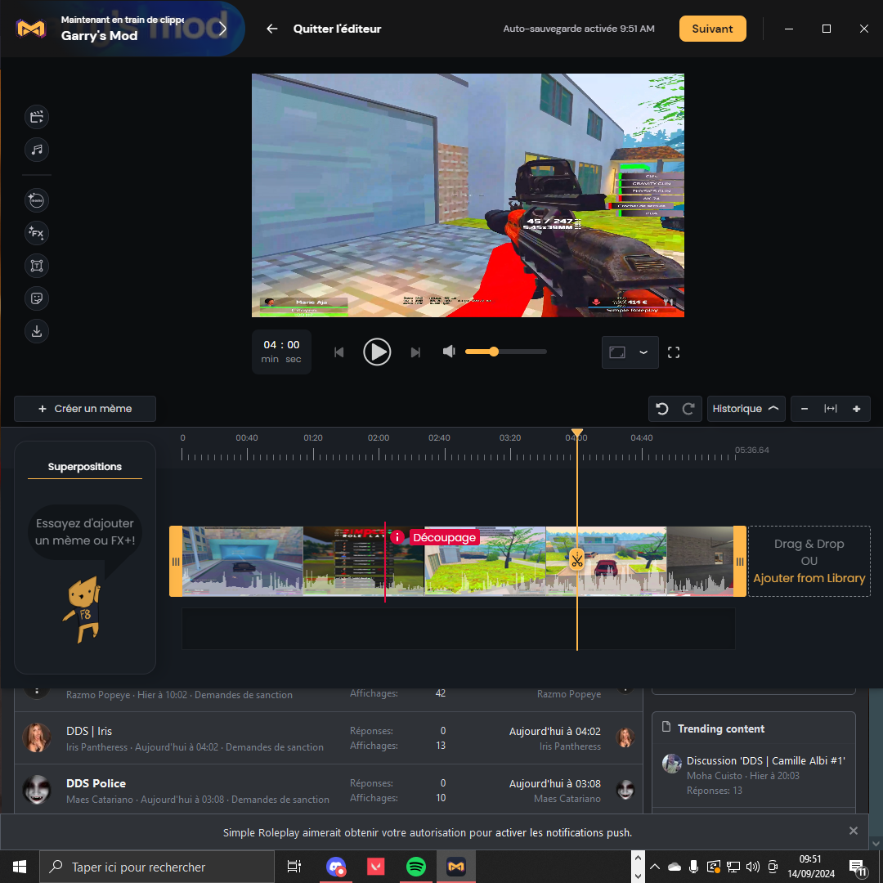Open the music note audio tool
The width and height of the screenshot is (883, 883).
(37, 150)
